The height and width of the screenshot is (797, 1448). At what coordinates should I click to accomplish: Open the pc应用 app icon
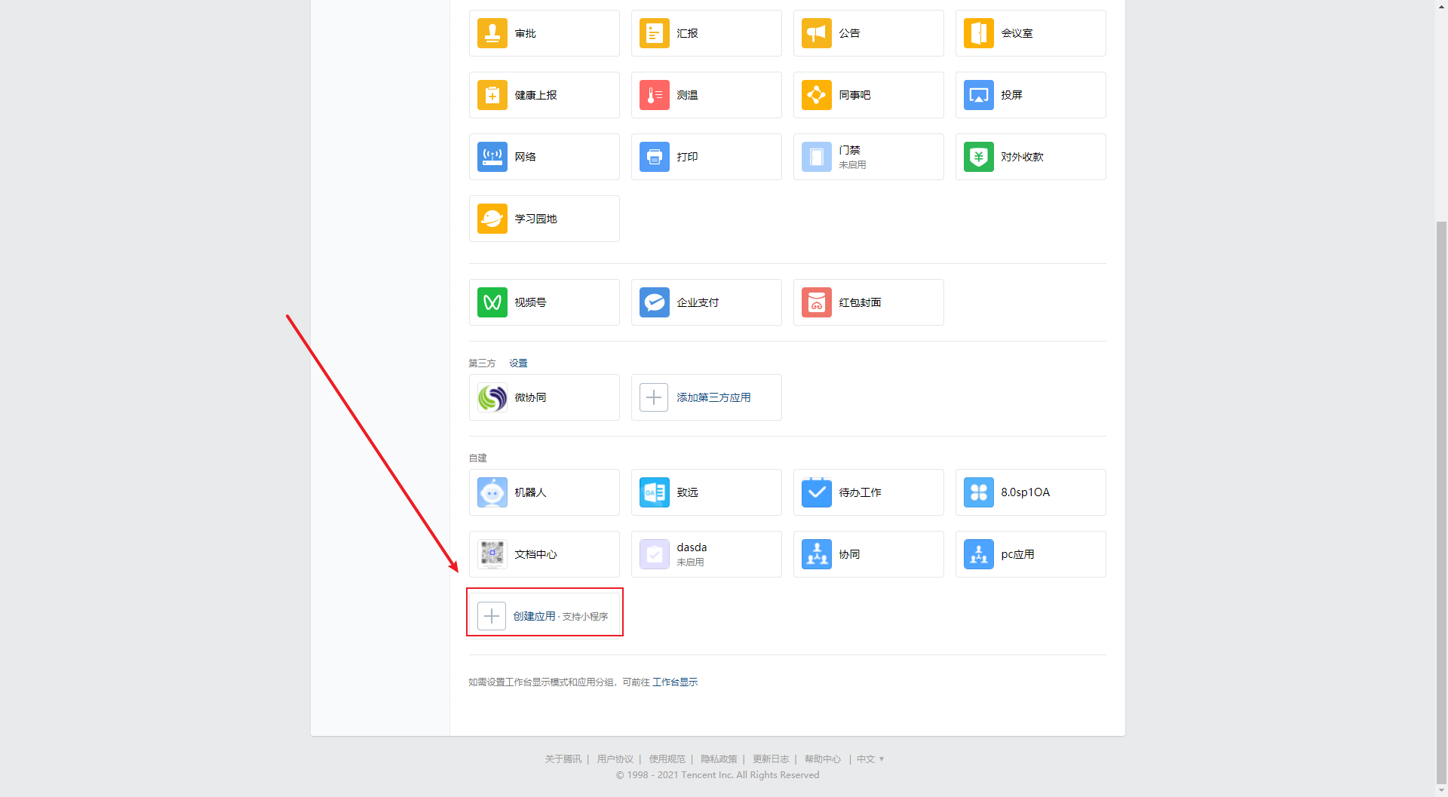point(979,554)
